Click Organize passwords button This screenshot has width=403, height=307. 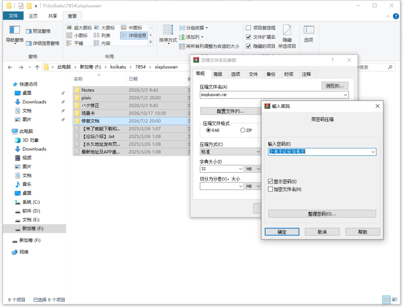pos(322,214)
